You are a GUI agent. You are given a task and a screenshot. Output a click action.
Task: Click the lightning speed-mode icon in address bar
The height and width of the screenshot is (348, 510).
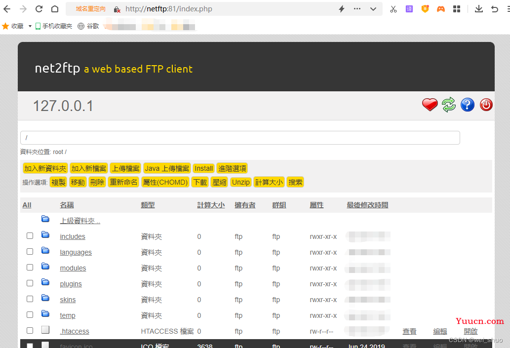[342, 9]
